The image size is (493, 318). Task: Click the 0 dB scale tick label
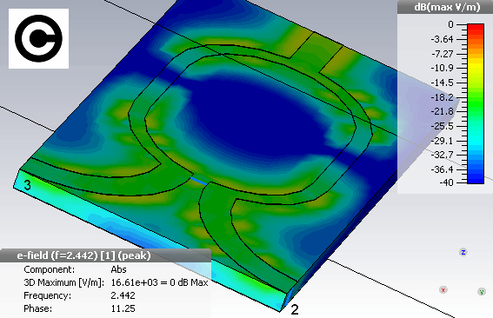[x=451, y=24]
